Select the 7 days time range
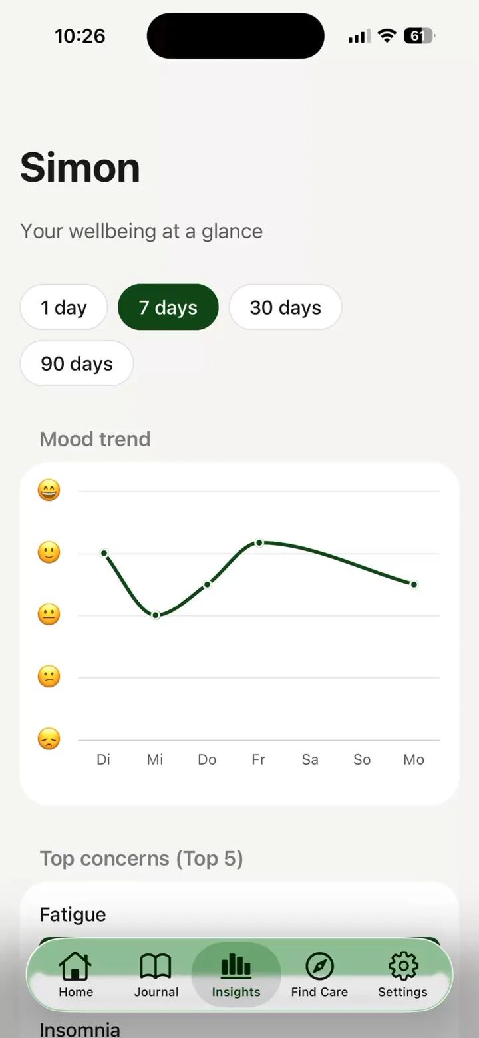The image size is (479, 1038). [168, 307]
